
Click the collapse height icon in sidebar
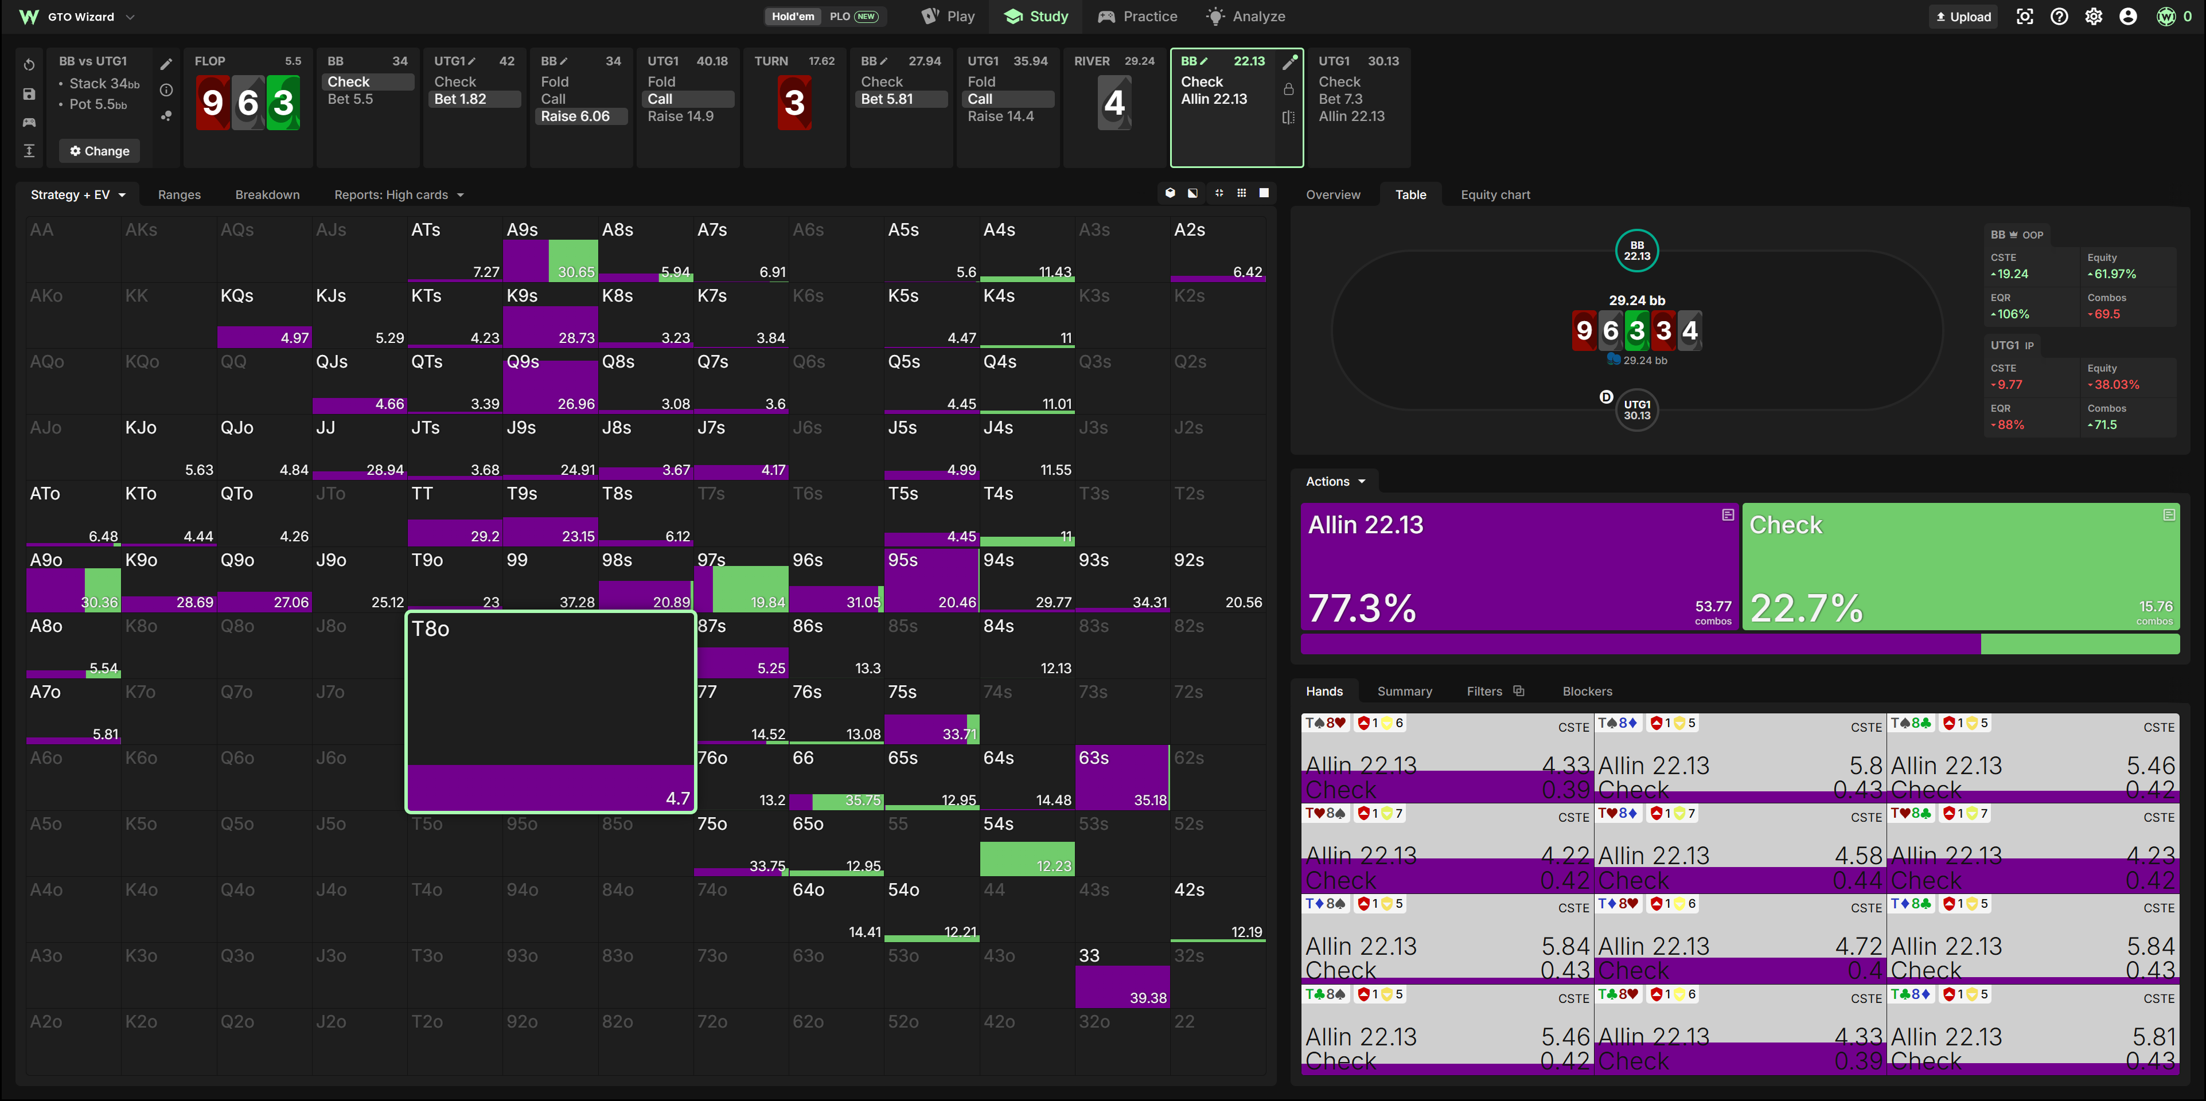click(x=29, y=151)
